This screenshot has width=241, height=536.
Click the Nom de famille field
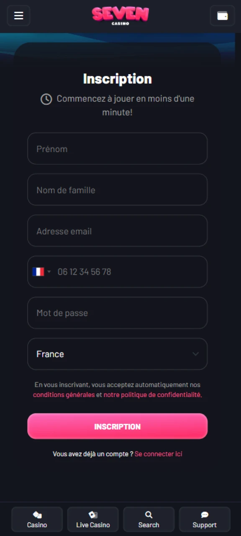tap(117, 190)
